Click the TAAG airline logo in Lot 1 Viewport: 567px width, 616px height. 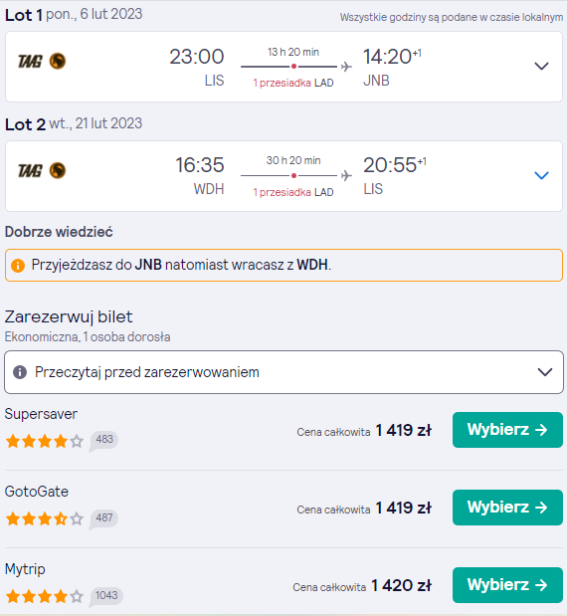pyautogui.click(x=42, y=62)
